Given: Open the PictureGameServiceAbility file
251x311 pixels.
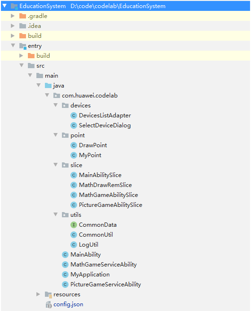Looking at the screenshot, I should (x=105, y=284).
